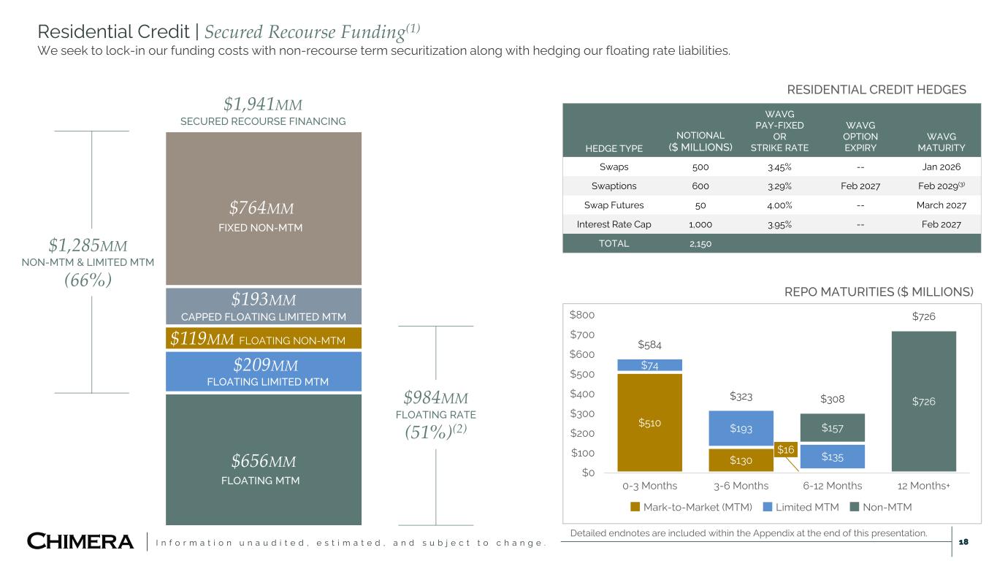Select the $209MM Floating Limited MTM block

click(263, 371)
